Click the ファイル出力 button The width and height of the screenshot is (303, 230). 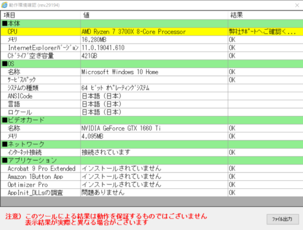282,219
